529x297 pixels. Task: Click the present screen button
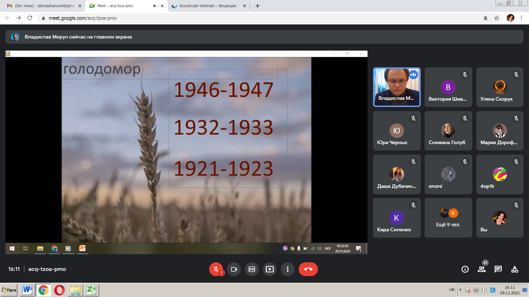[x=270, y=269]
